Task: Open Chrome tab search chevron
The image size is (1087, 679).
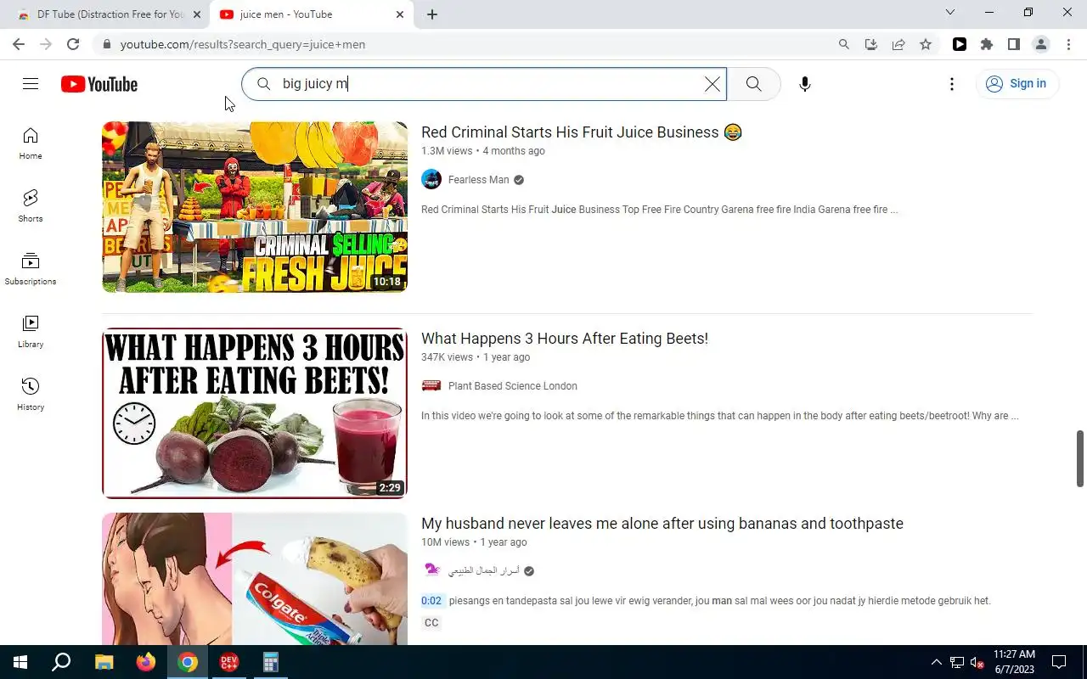Action: (950, 13)
